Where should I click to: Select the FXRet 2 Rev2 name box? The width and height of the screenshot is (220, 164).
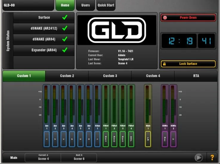click(114, 139)
